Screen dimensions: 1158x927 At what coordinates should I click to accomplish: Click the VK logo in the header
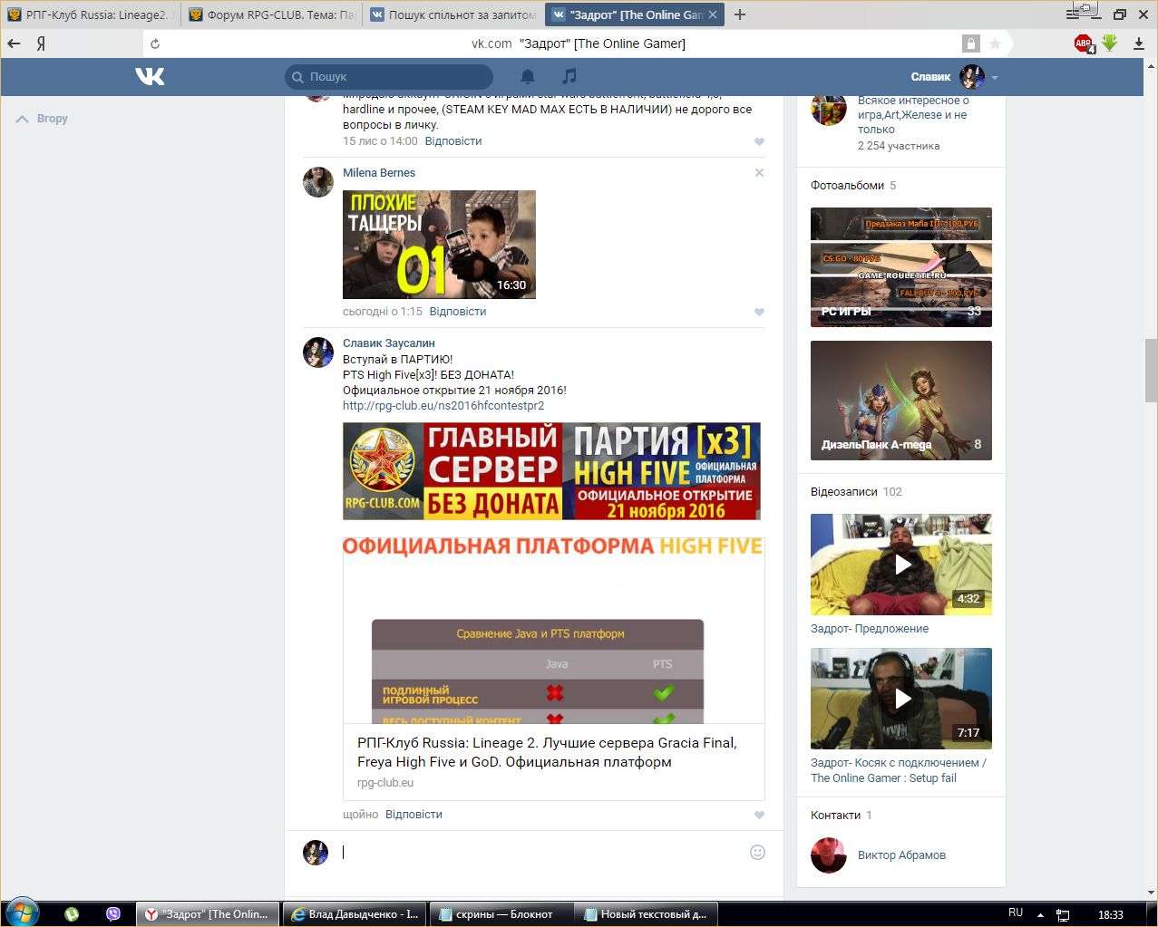click(150, 77)
